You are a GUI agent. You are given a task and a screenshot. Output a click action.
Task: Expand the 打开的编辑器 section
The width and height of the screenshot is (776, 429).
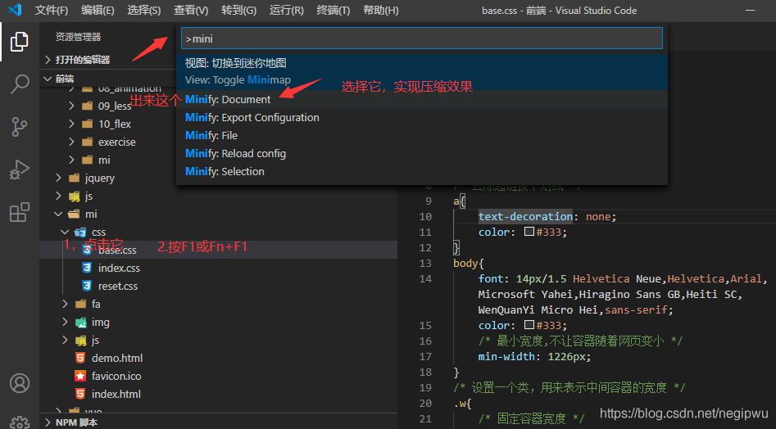(x=48, y=60)
